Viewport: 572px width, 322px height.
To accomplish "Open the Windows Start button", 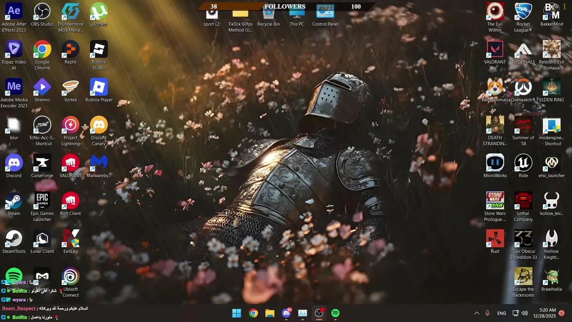I will 237,313.
